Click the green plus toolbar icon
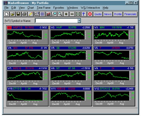Image resolution: width=142 pixels, height=116 pixels. pyautogui.click(x=66, y=14)
